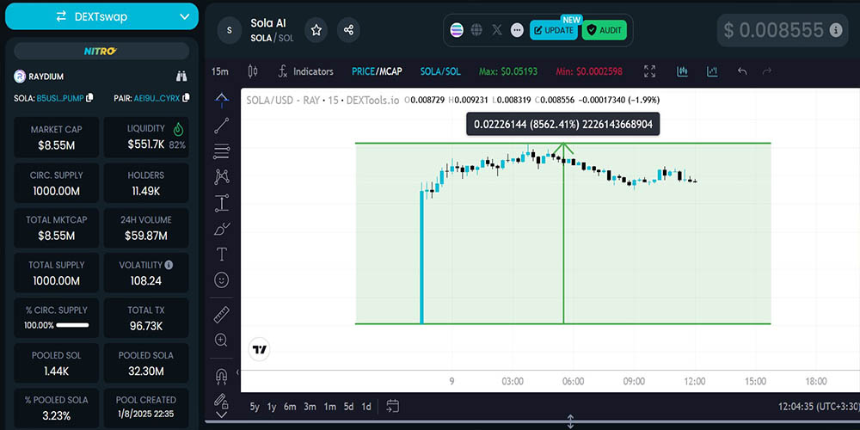Show the volatility info tooltip icon
Viewport: 860px width, 430px height.
tap(169, 265)
